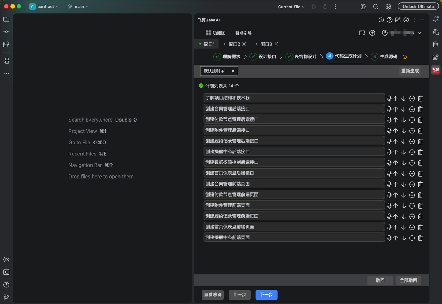
Task: Edit the 创建首页仪表盘前端页面 input field
Action: (294, 227)
